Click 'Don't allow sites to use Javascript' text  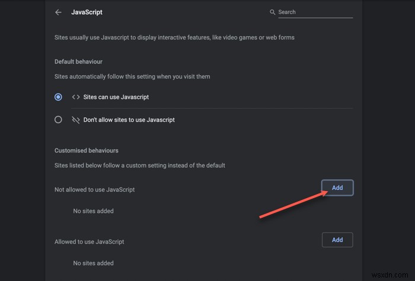click(129, 119)
